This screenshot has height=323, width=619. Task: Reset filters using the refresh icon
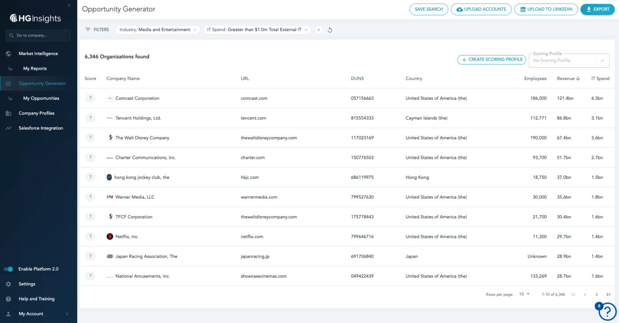click(330, 30)
